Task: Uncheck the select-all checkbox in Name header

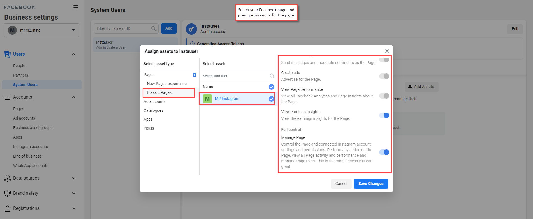Action: coord(272,87)
